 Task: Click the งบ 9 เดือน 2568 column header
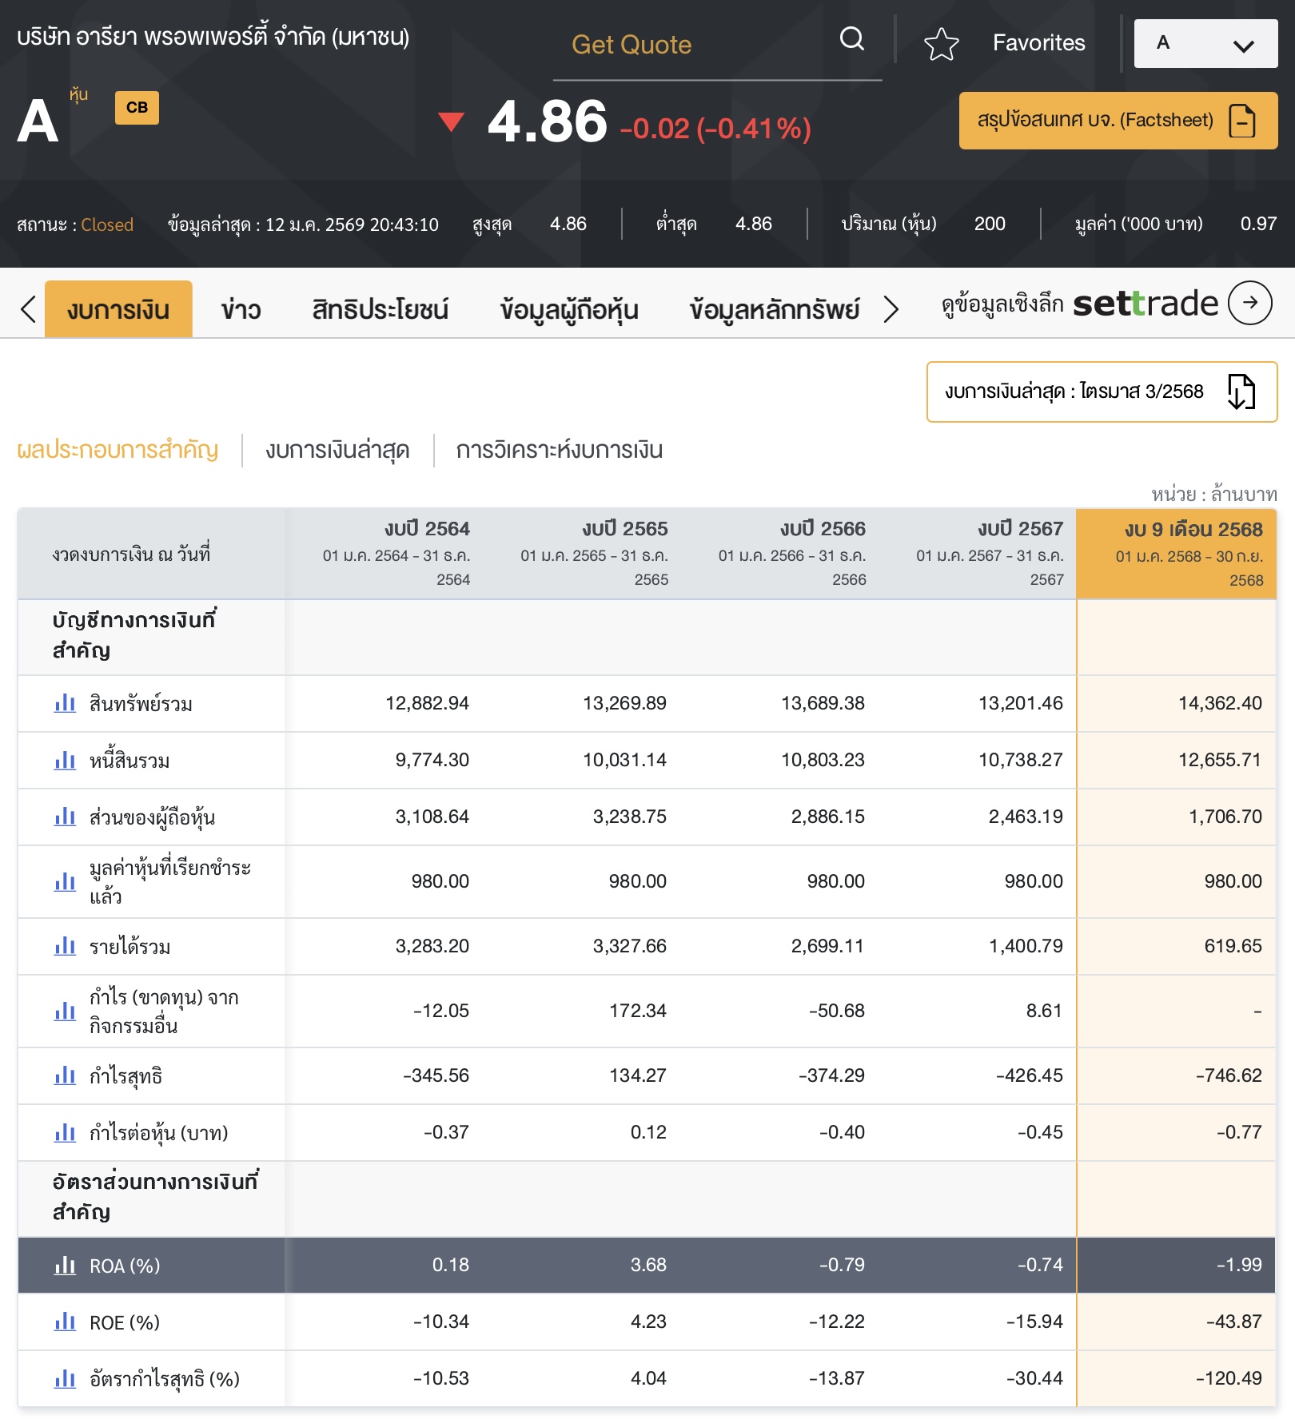pyautogui.click(x=1177, y=554)
